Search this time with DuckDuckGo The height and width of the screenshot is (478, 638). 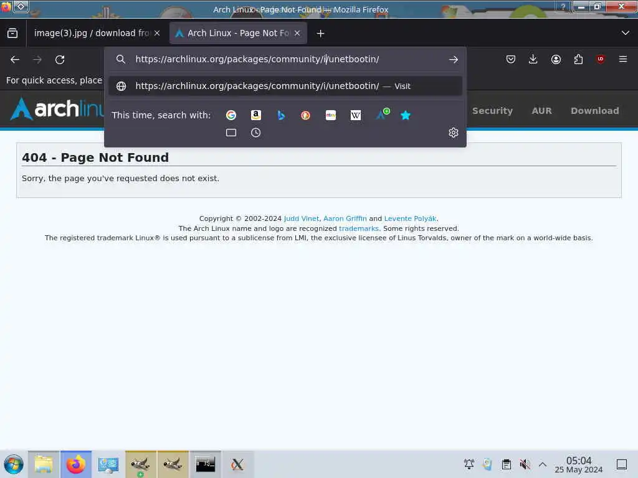point(305,115)
